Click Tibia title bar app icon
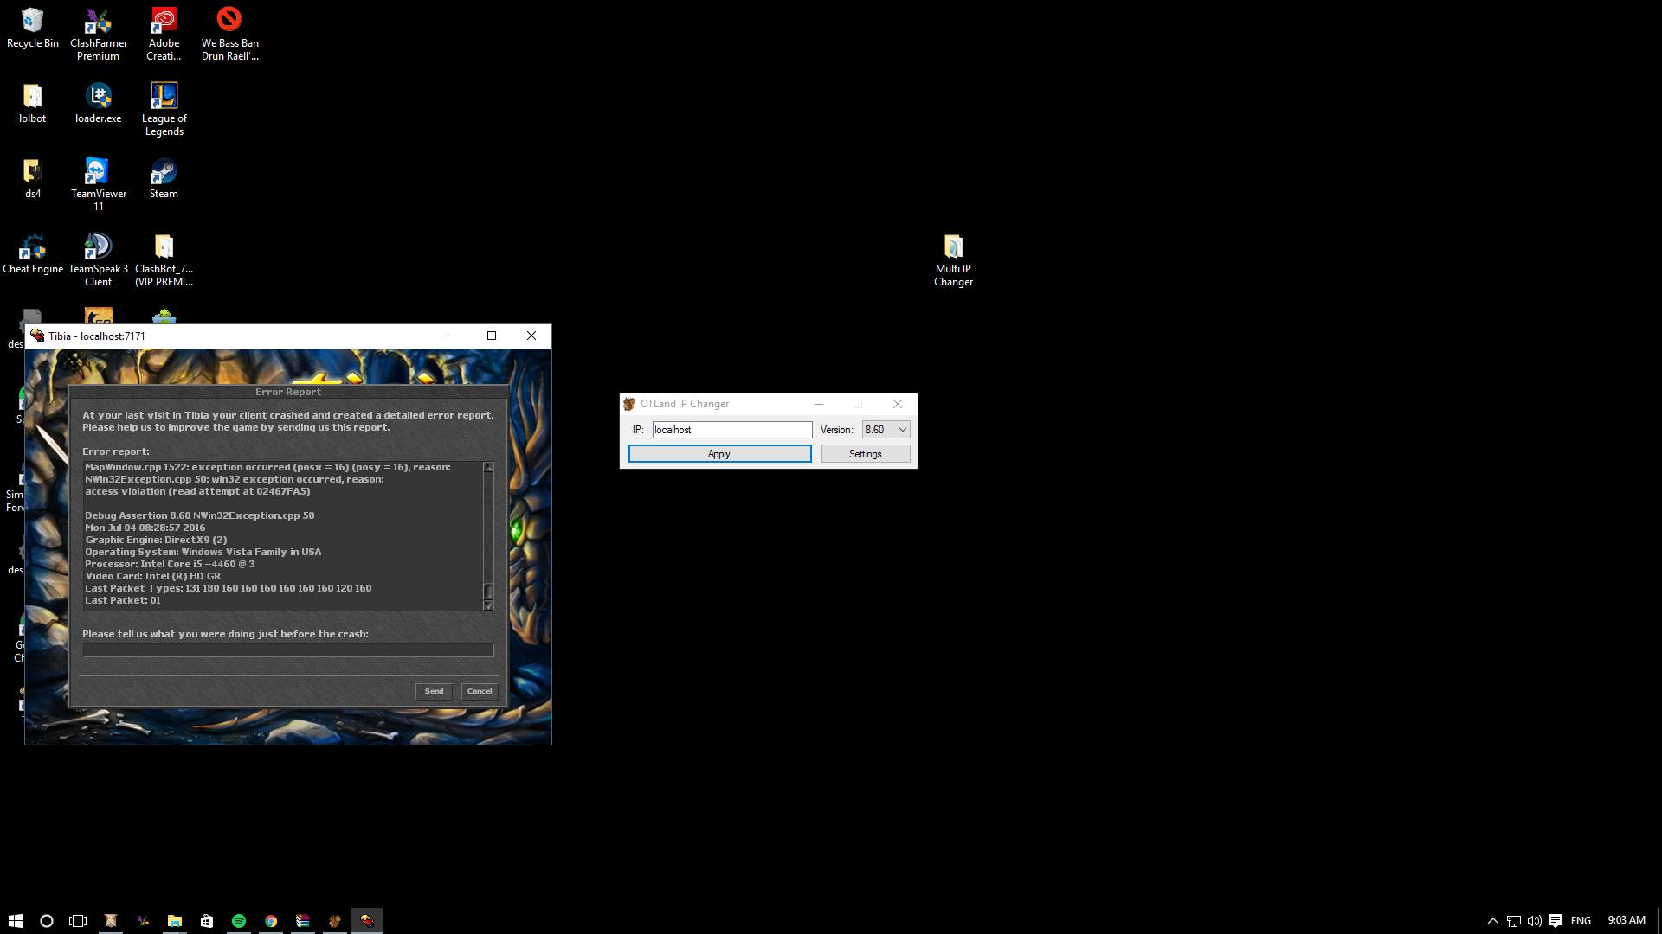Viewport: 1662px width, 934px height. click(x=37, y=336)
